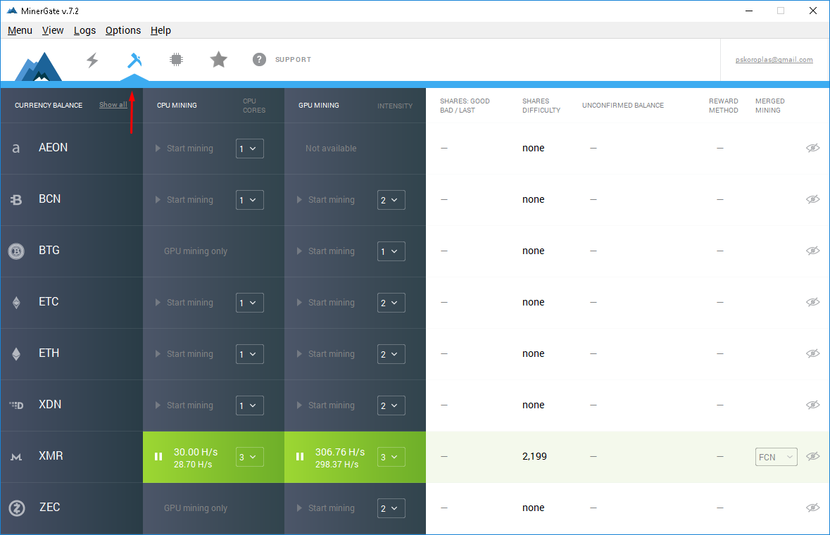This screenshot has height=535, width=830.
Task: Toggle the eye icon for ZEC
Action: tap(812, 508)
